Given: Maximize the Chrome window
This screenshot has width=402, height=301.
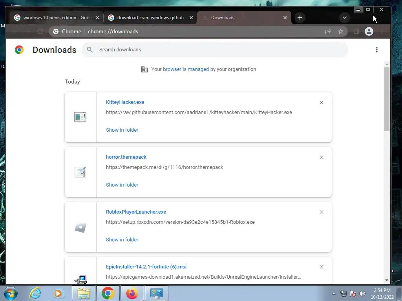Looking at the screenshot, I should 368,10.
